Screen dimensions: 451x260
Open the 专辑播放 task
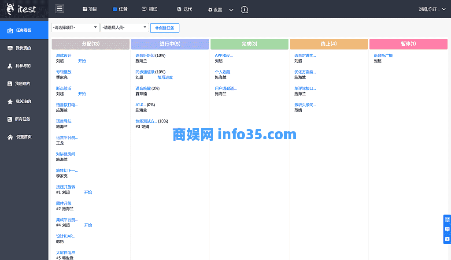(63, 72)
